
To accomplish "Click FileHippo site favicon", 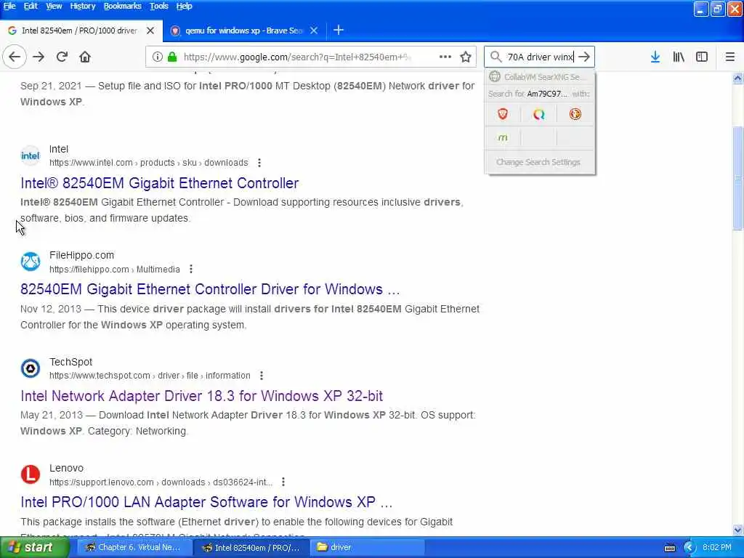I will pyautogui.click(x=31, y=262).
